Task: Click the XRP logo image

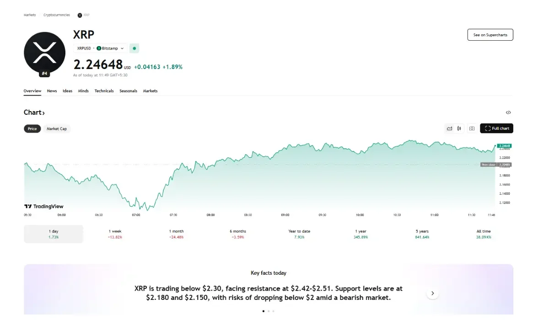Action: point(44,52)
